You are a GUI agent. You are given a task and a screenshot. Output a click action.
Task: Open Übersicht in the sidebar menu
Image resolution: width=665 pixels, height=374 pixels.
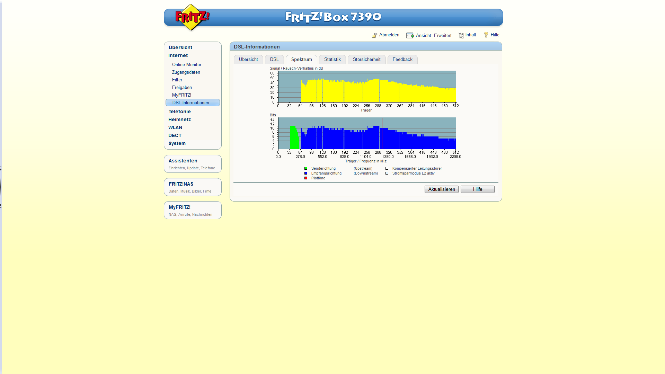point(180,47)
